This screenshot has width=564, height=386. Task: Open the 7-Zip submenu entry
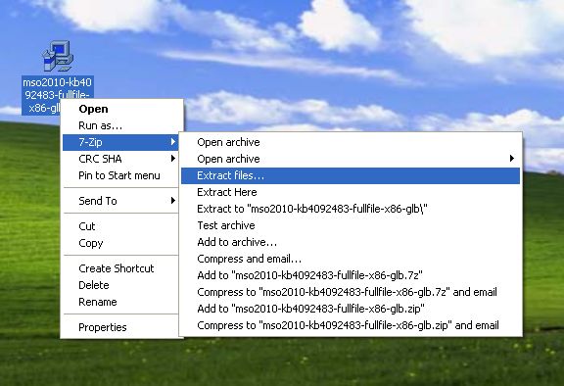coord(120,142)
